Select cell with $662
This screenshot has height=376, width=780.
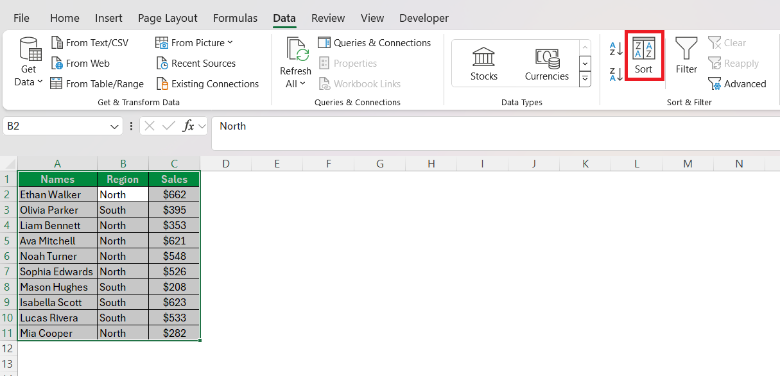[x=174, y=194]
